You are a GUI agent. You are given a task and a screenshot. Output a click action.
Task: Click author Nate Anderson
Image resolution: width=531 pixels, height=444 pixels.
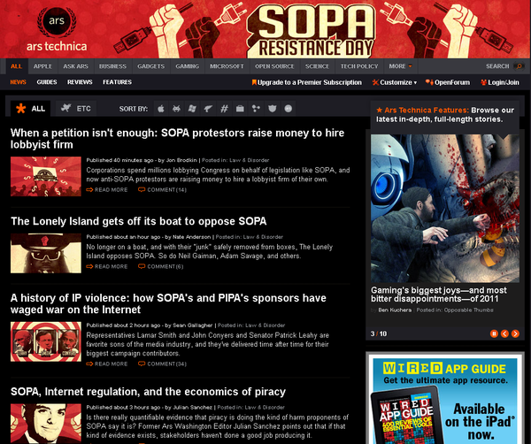[192, 237]
